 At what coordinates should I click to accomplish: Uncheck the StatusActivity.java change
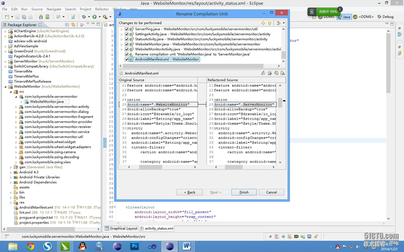(126, 39)
